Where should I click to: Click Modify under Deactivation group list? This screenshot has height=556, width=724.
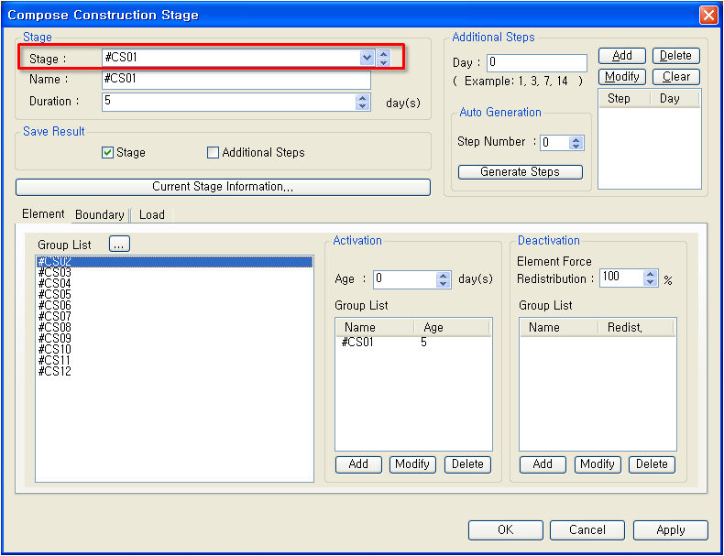pos(598,464)
